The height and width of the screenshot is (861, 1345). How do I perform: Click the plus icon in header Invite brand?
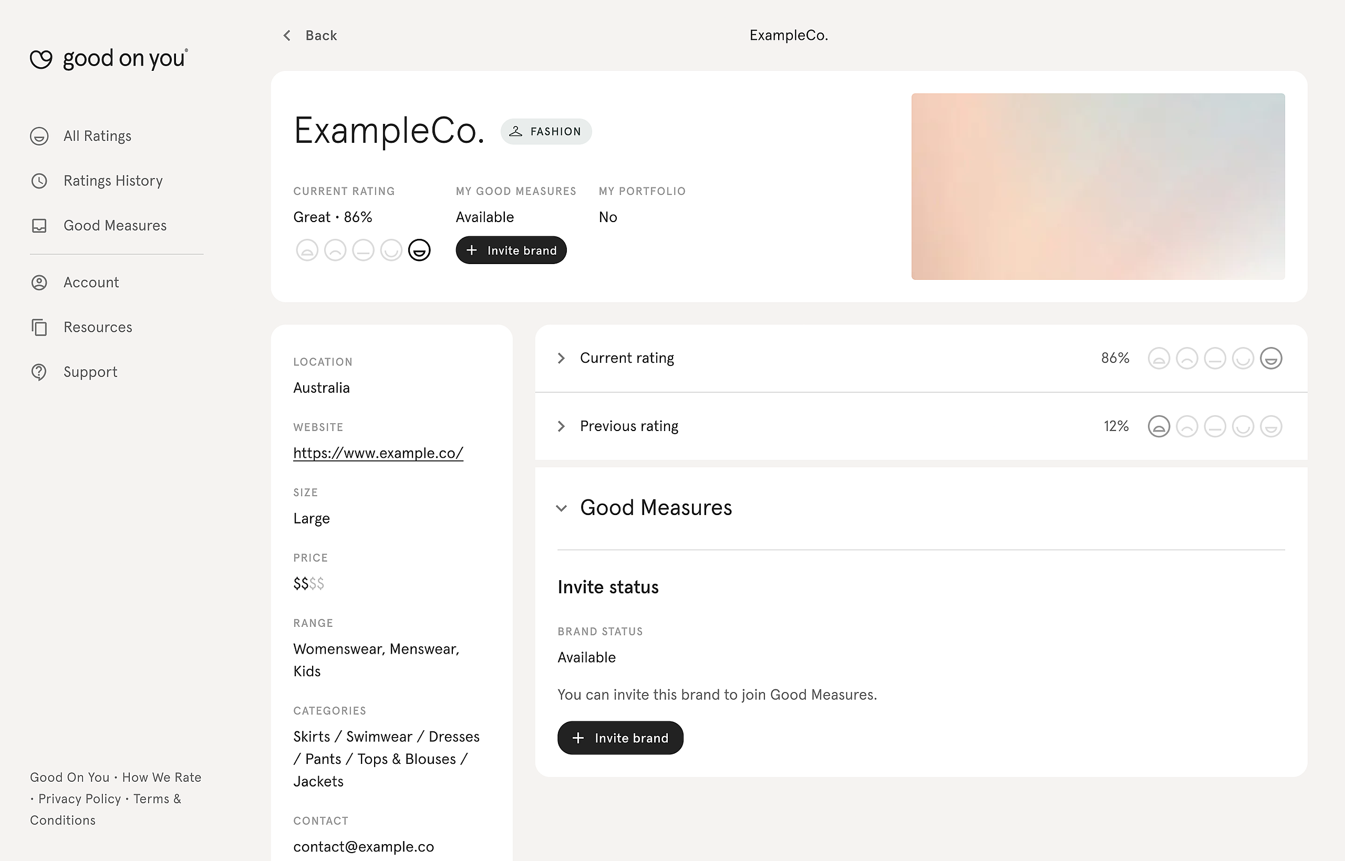pyautogui.click(x=472, y=250)
